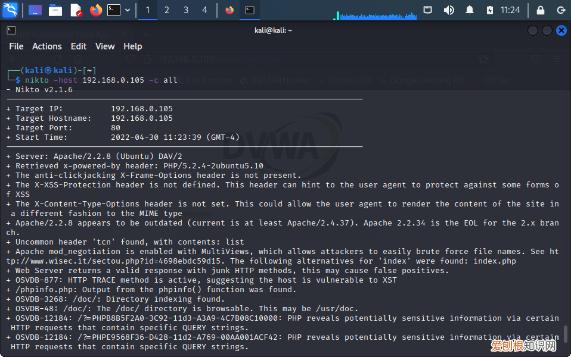Screen dimensions: 571x357
Task: Open the file manager from panel
Action: click(55, 10)
